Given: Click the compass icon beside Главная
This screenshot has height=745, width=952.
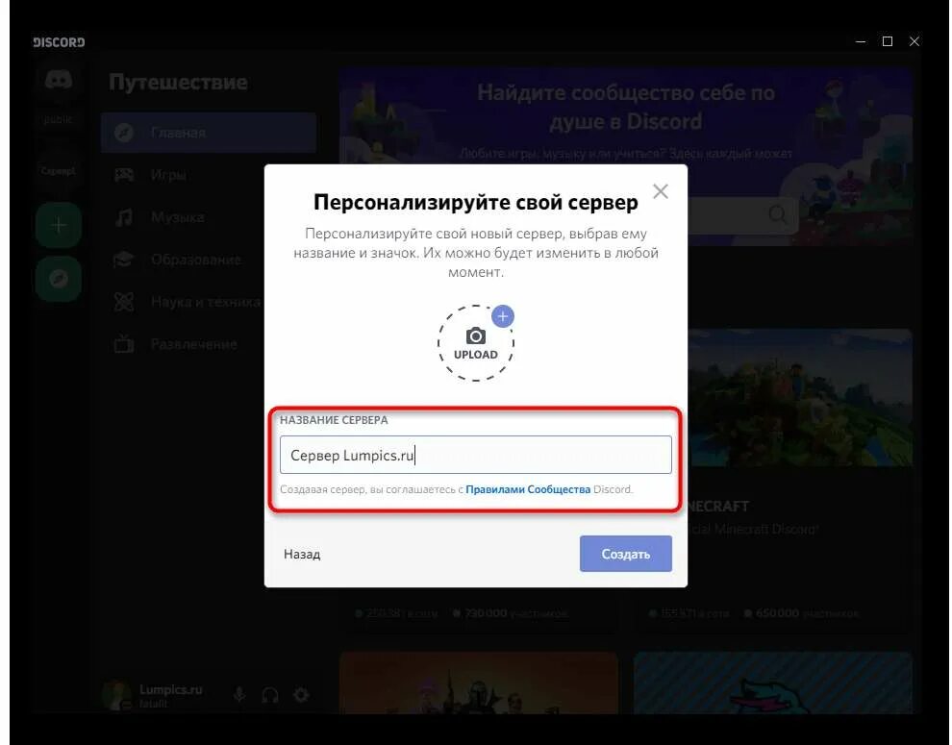Looking at the screenshot, I should [x=124, y=132].
